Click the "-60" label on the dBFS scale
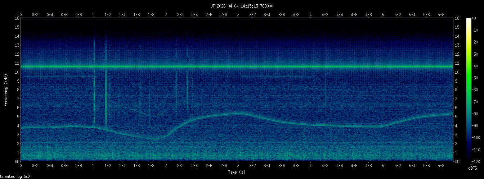 pos(477,90)
